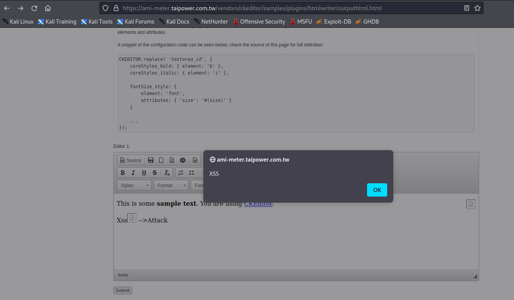The height and width of the screenshot is (300, 514).
Task: Go forward in browser history
Action: (x=21, y=8)
